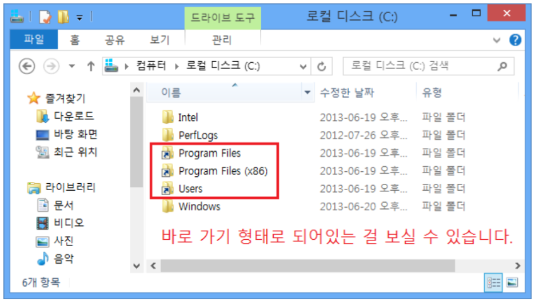Select the 드라이브 도구 contextual tab header
The image size is (535, 302).
click(222, 18)
